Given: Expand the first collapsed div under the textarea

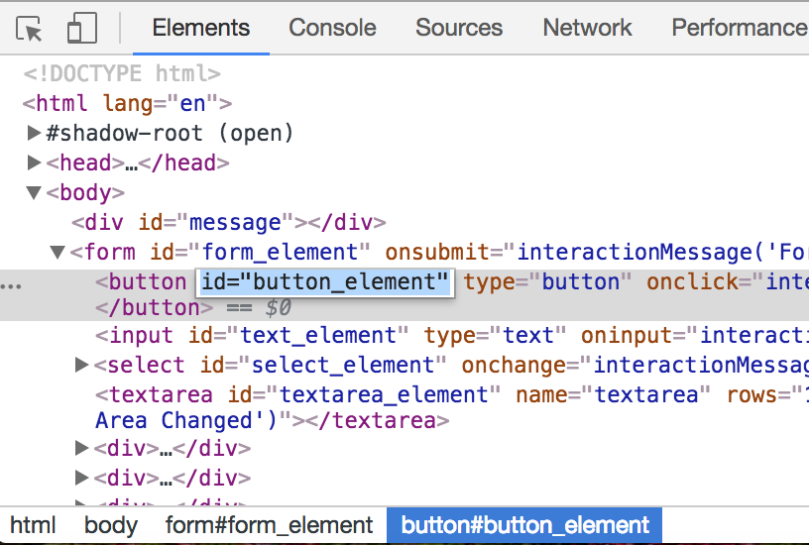Looking at the screenshot, I should pyautogui.click(x=82, y=448).
